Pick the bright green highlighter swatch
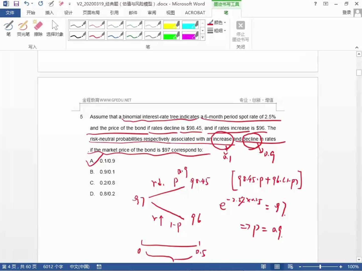Viewport: 362px width, 271px height. coord(171,36)
